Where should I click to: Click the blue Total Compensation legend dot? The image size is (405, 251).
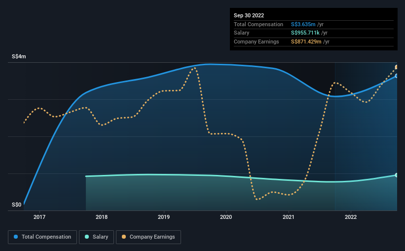[16, 237]
